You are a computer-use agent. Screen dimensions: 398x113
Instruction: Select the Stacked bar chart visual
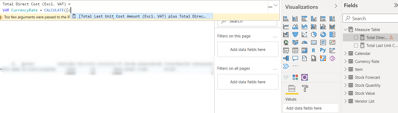point(286,19)
